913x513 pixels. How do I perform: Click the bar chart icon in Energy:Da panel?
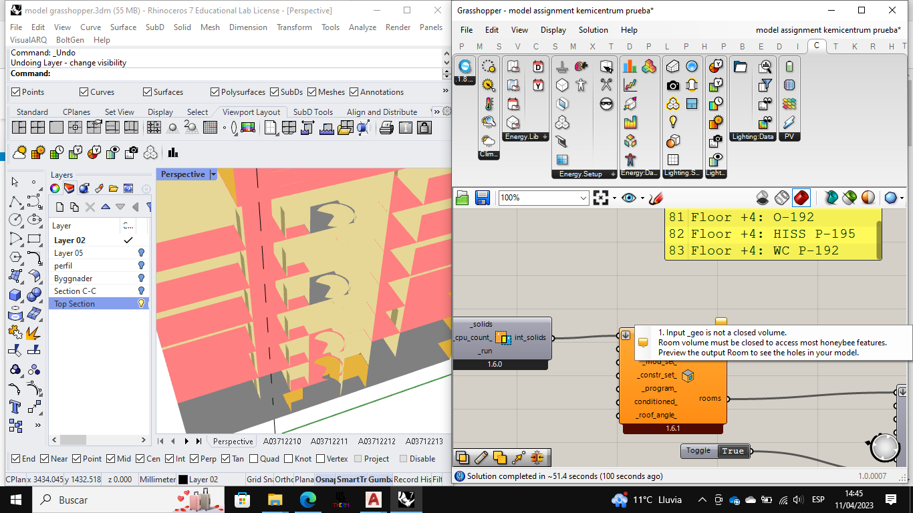630,66
